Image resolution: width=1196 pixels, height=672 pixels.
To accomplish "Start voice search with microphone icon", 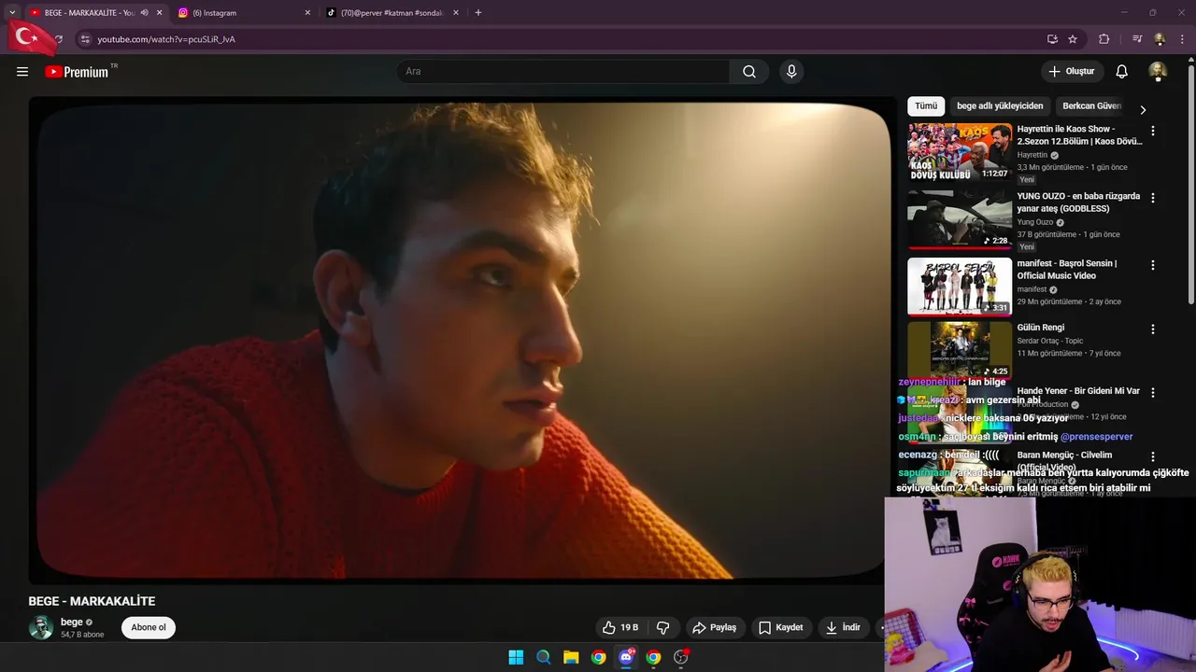I will [791, 72].
